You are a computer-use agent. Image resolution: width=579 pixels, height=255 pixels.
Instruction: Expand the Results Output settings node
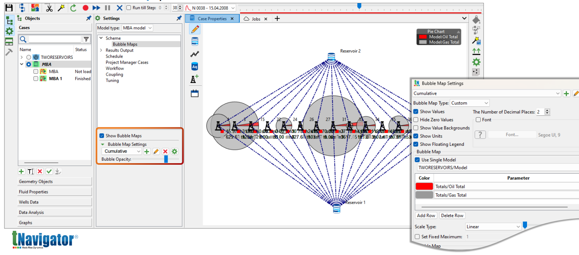click(x=101, y=50)
